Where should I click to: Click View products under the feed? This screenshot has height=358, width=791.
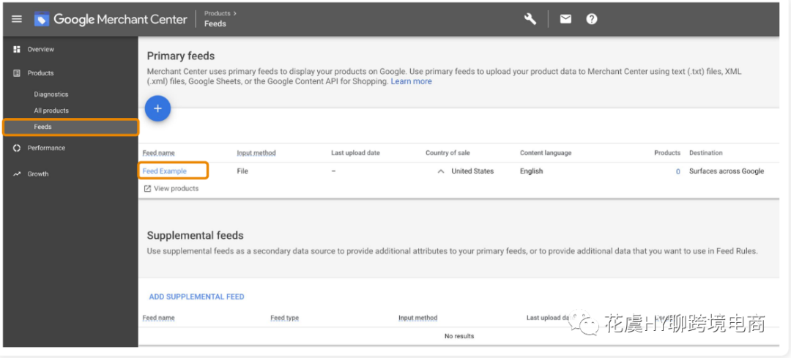point(171,189)
